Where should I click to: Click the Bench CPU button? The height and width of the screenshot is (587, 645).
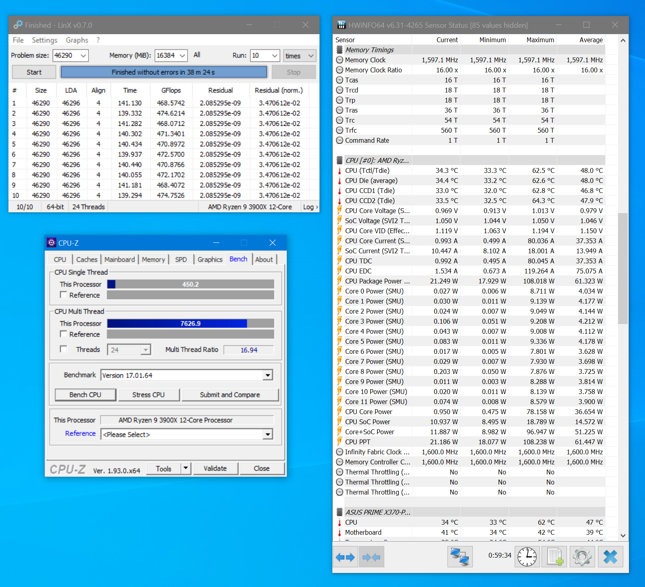pos(85,395)
